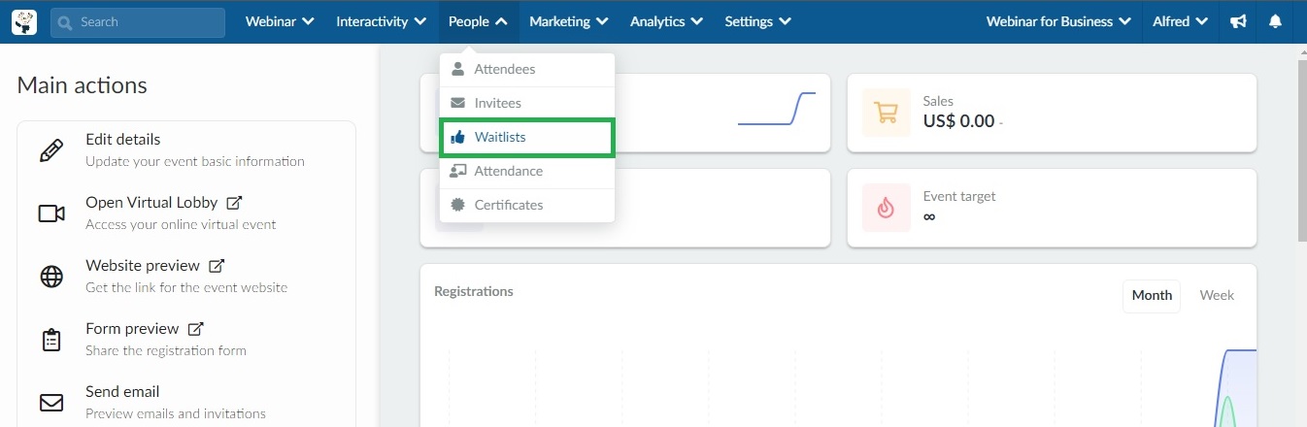Viewport: 1307px width, 427px height.
Task: Click the Certificates badge icon
Action: 457,205
